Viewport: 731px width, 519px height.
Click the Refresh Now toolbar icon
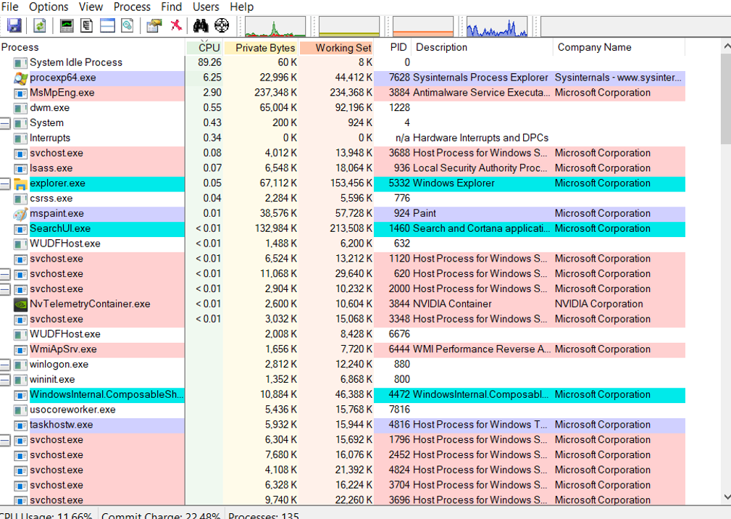[x=40, y=25]
